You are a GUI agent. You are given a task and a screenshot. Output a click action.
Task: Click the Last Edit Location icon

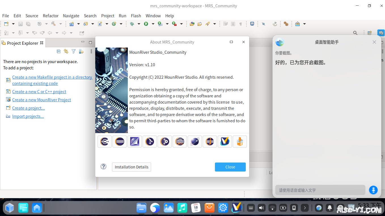pos(35,33)
